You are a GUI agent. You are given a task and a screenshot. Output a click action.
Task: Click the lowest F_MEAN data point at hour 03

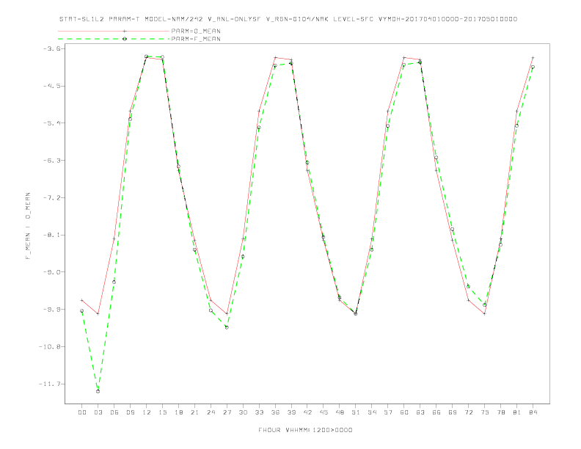click(x=98, y=391)
